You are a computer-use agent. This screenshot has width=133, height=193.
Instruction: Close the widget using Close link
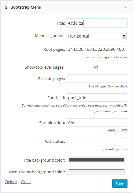point(26,182)
